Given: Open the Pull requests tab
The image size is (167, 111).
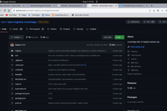Looking at the screenshot, I should click(x=35, y=29).
